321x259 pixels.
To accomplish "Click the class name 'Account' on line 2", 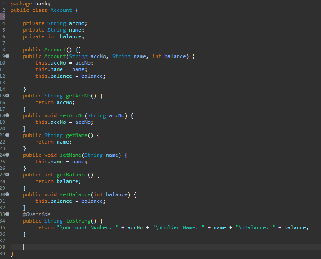I will pos(61,10).
